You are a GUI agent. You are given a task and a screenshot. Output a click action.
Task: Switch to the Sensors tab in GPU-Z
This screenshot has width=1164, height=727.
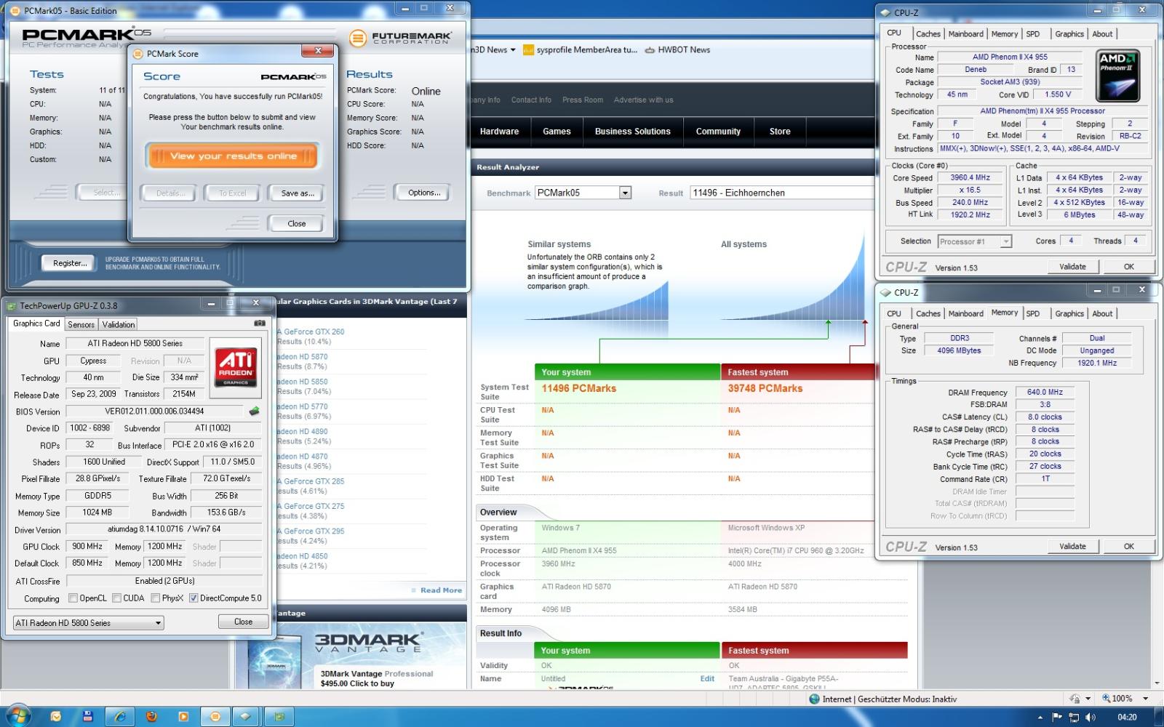(81, 324)
